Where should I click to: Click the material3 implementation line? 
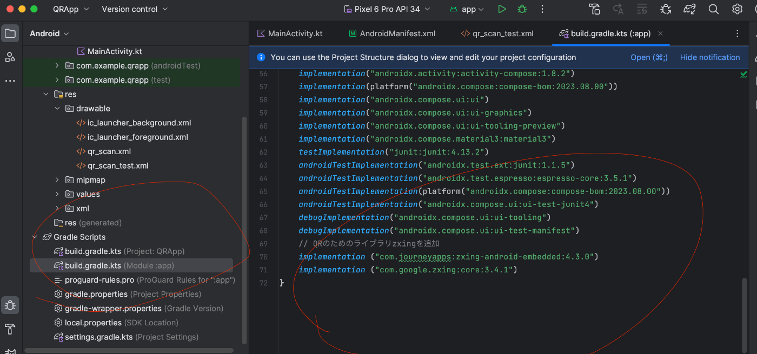click(x=427, y=139)
